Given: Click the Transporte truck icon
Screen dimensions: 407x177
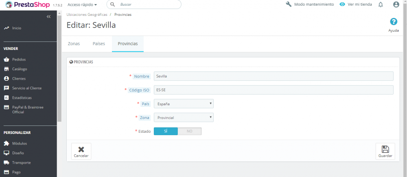Looking at the screenshot, I should coord(7,162).
